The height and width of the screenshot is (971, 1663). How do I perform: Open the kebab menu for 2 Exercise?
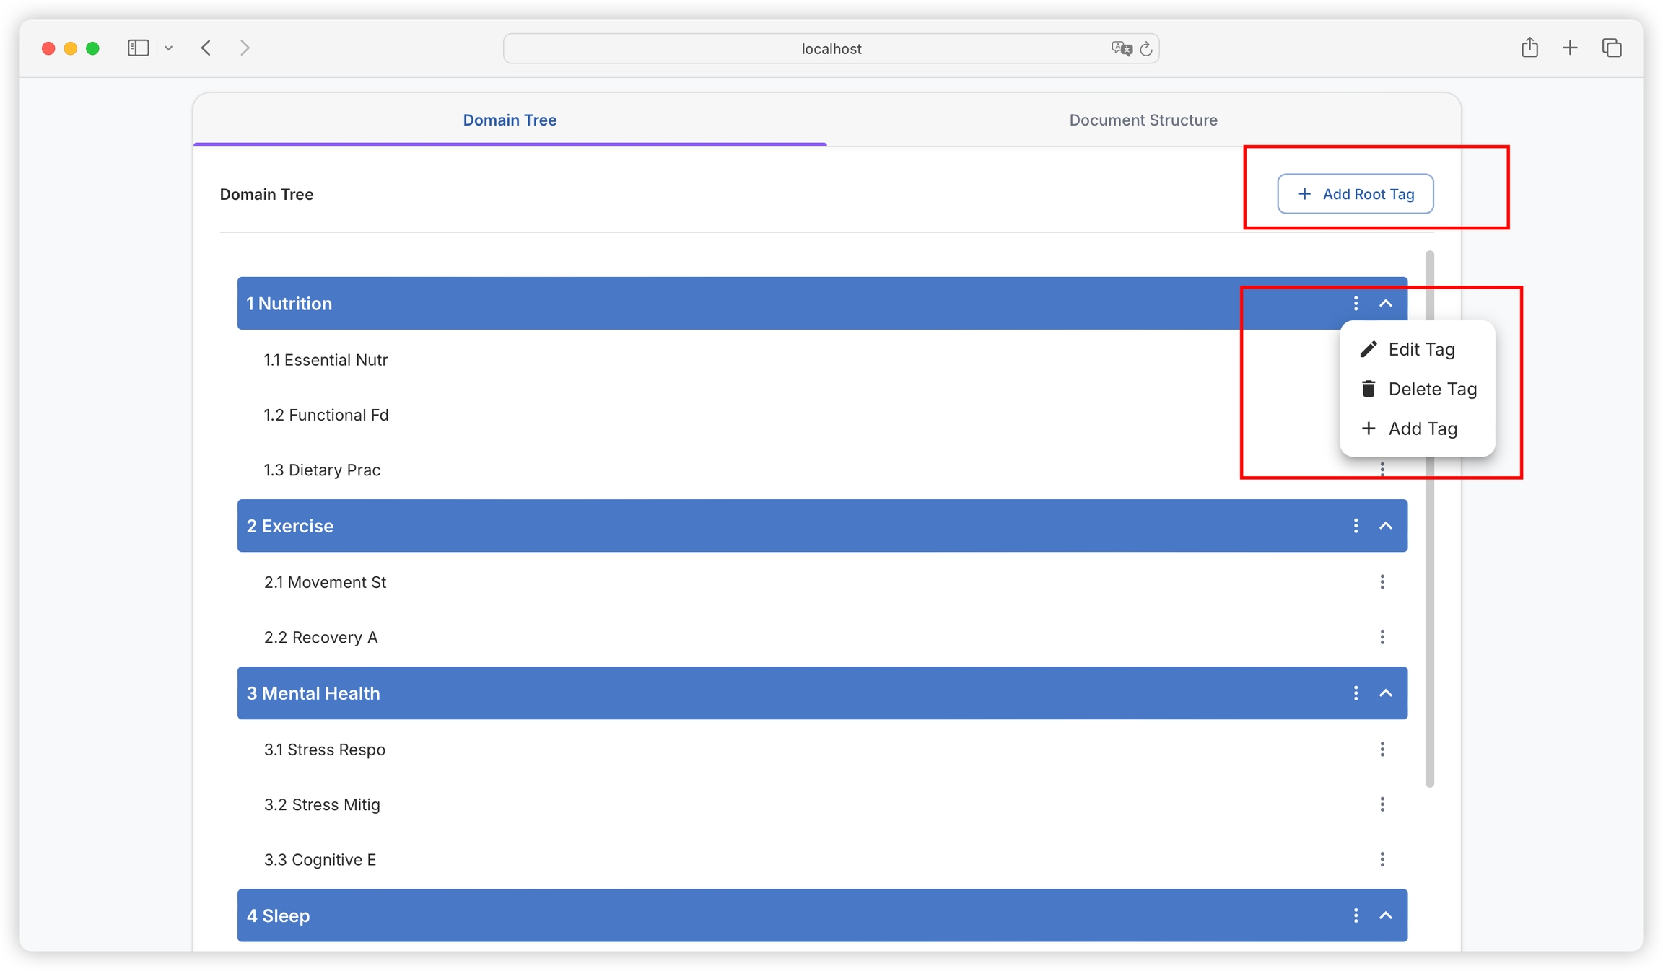tap(1356, 526)
